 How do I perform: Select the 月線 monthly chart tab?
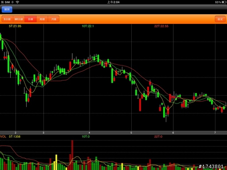[x=54, y=19]
